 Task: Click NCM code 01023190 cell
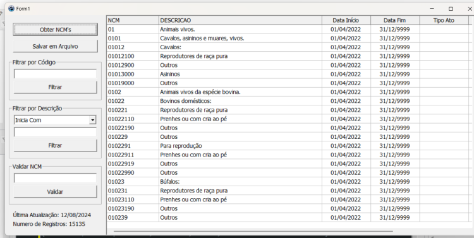pos(133,209)
